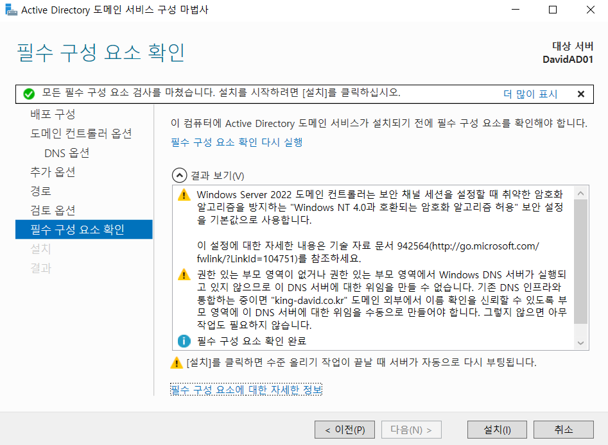The width and height of the screenshot is (608, 445).
Task: Maximize the wizard window
Action: pos(553,10)
